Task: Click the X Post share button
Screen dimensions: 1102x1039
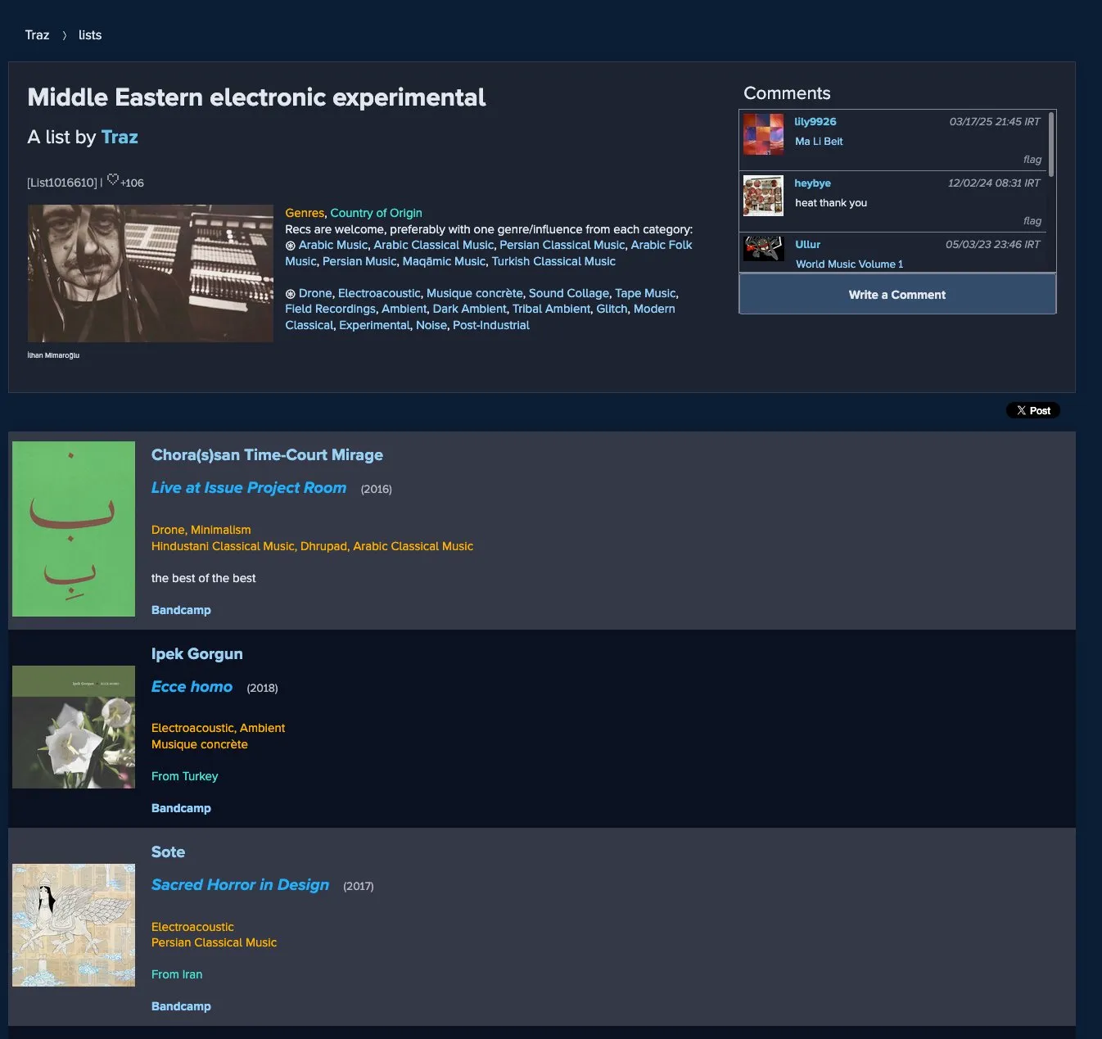Action: [1032, 410]
